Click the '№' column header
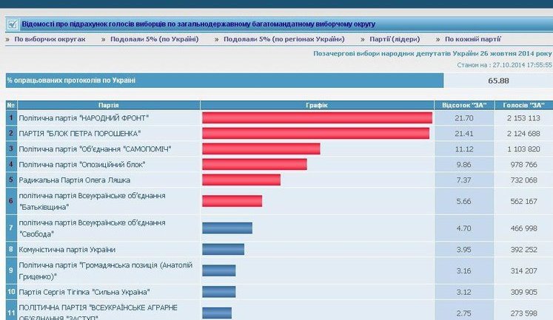 coord(11,105)
